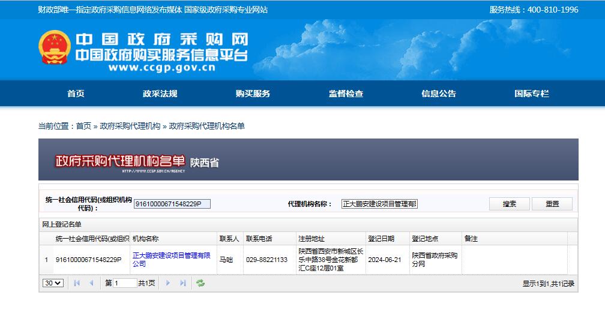This screenshot has height=310, width=605.
Task: Open 政采法规 in the navigation bar
Action: click(160, 94)
